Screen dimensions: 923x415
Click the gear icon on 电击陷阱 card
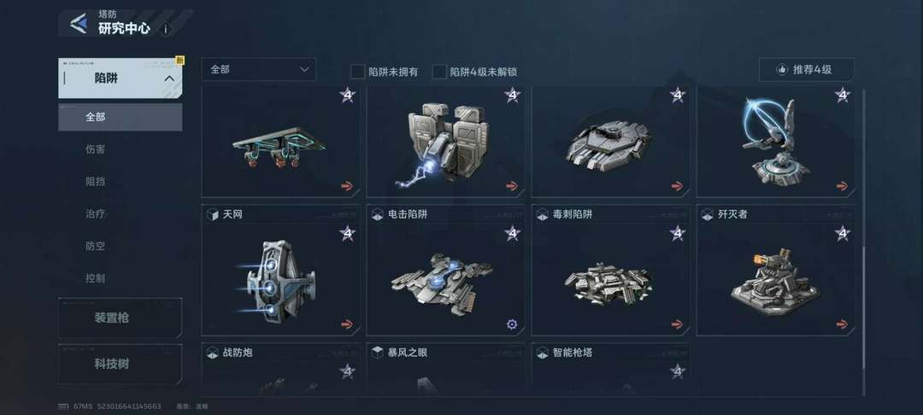point(512,324)
